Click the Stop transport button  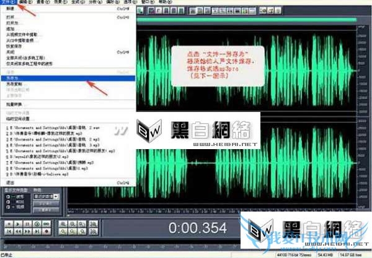(9, 224)
